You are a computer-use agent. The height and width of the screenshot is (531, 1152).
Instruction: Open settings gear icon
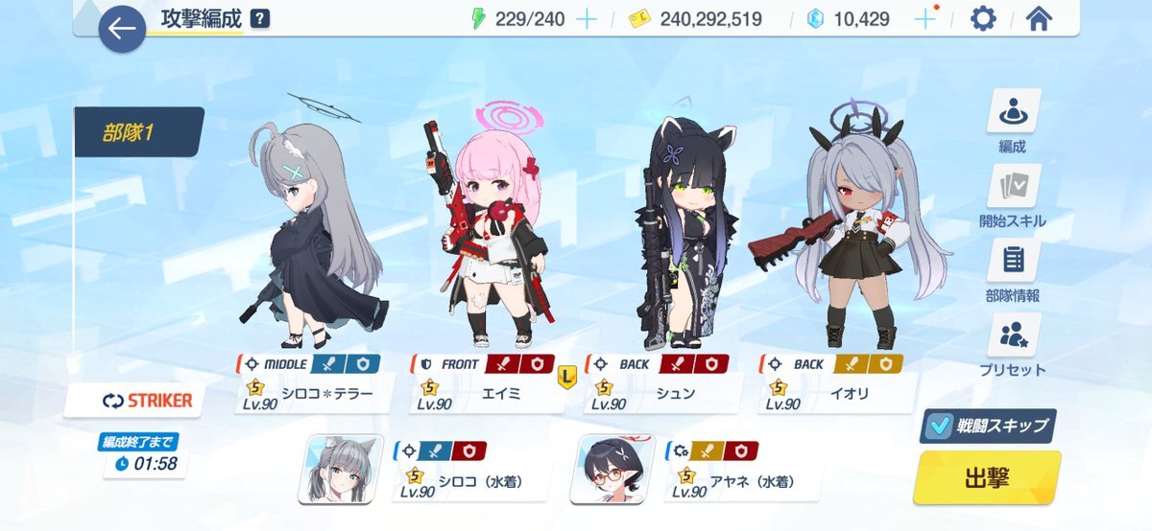point(982,19)
